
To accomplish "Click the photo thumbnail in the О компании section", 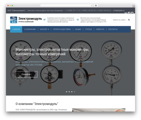I will (x=99, y=110).
